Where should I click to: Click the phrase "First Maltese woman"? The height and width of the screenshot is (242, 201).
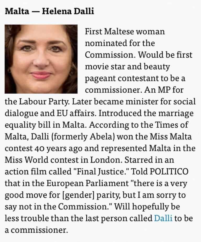(x=125, y=31)
